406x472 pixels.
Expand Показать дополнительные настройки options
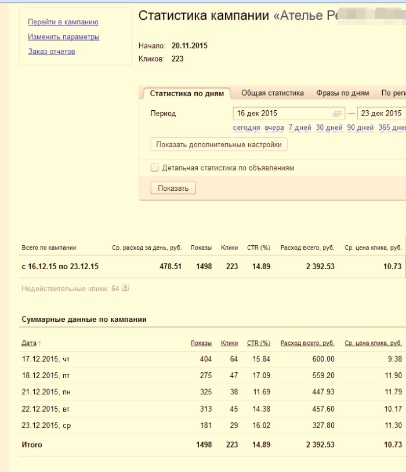pos(219,145)
